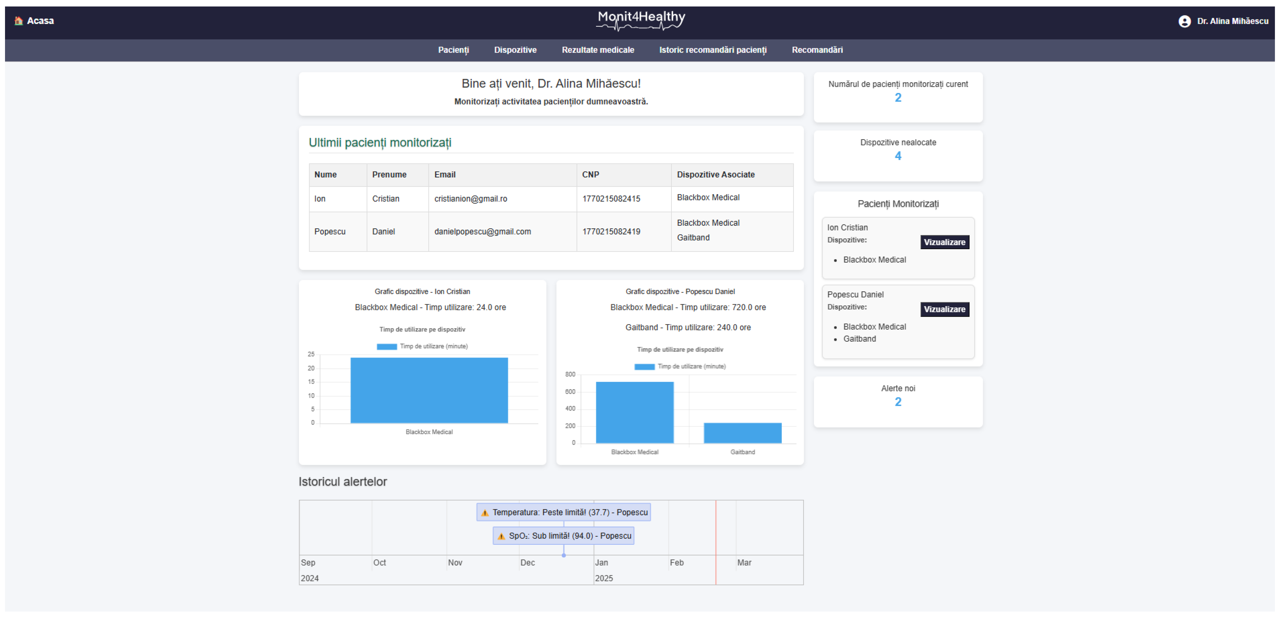
Task: Click the Gaitband bar in chart
Action: click(x=742, y=433)
